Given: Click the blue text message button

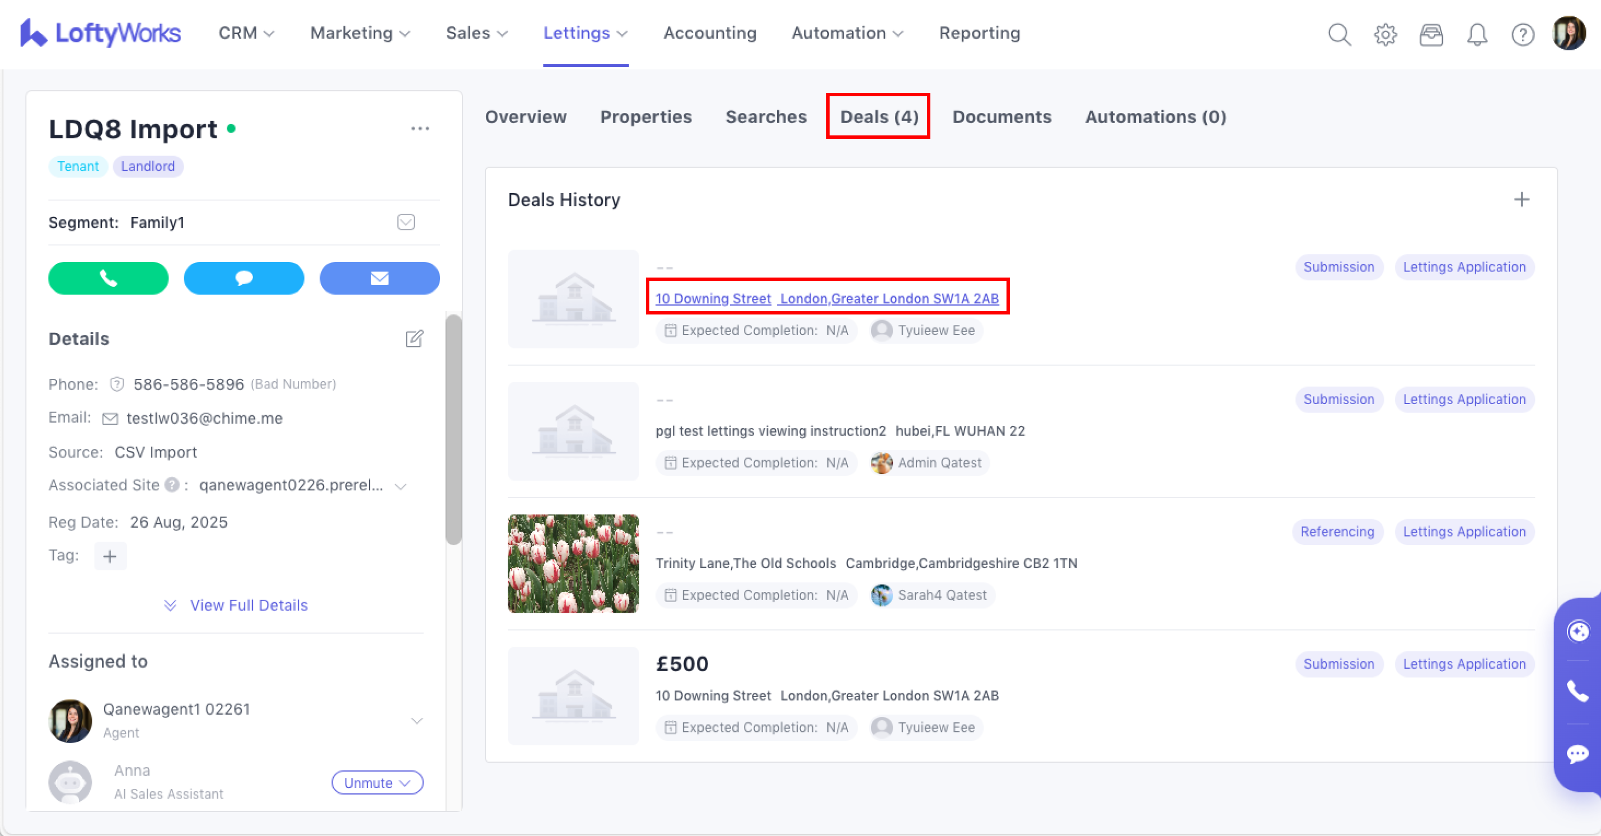Looking at the screenshot, I should (x=244, y=278).
